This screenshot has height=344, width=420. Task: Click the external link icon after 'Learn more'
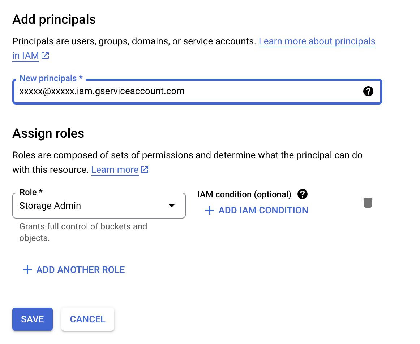click(x=145, y=169)
